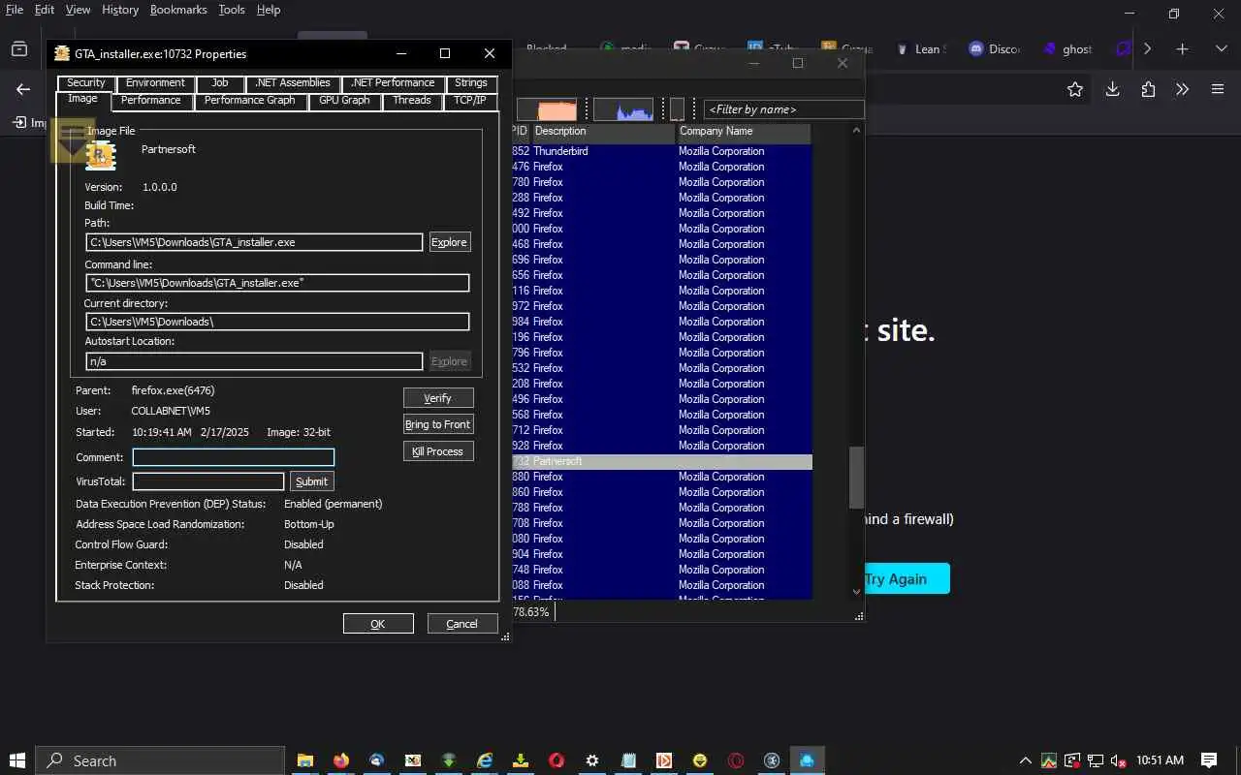This screenshot has height=775, width=1241.
Task: Open Internet Explorer from the taskbar
Action: 485,760
